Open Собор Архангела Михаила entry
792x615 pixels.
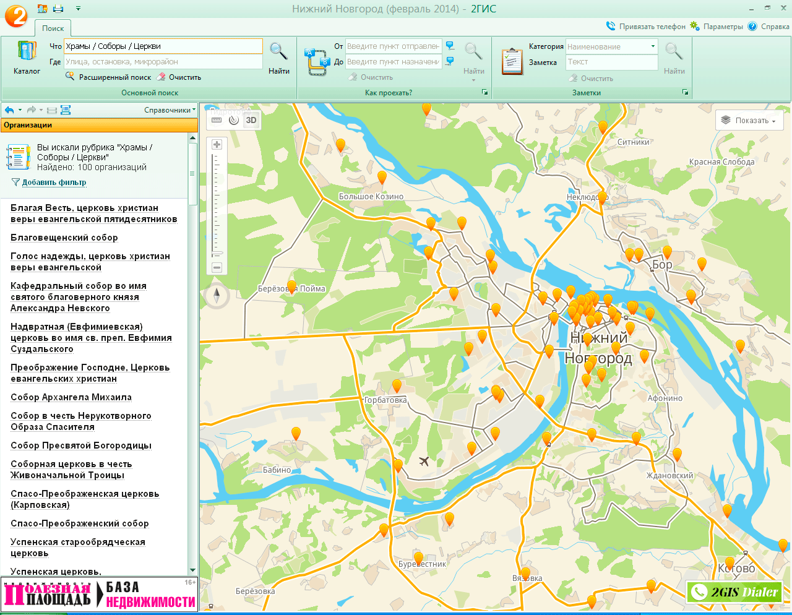pos(71,397)
